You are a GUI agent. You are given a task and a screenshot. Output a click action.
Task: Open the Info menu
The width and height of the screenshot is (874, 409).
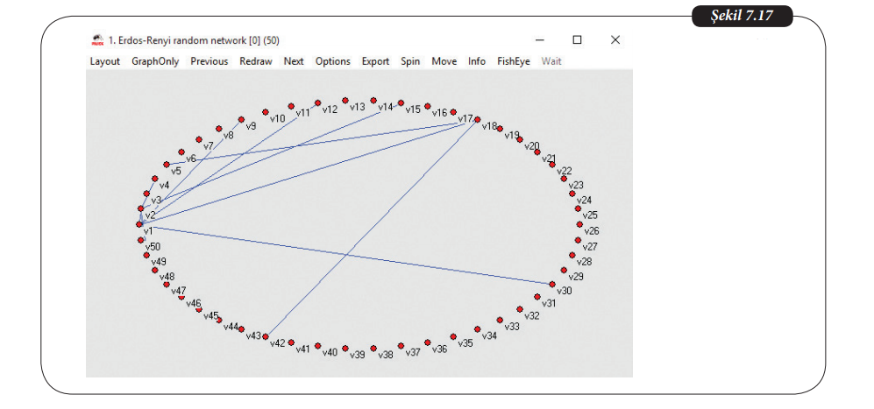point(476,61)
